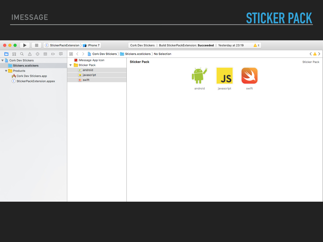323x242 pixels.
Task: Zoom the Xcode window green button
Action: point(15,45)
